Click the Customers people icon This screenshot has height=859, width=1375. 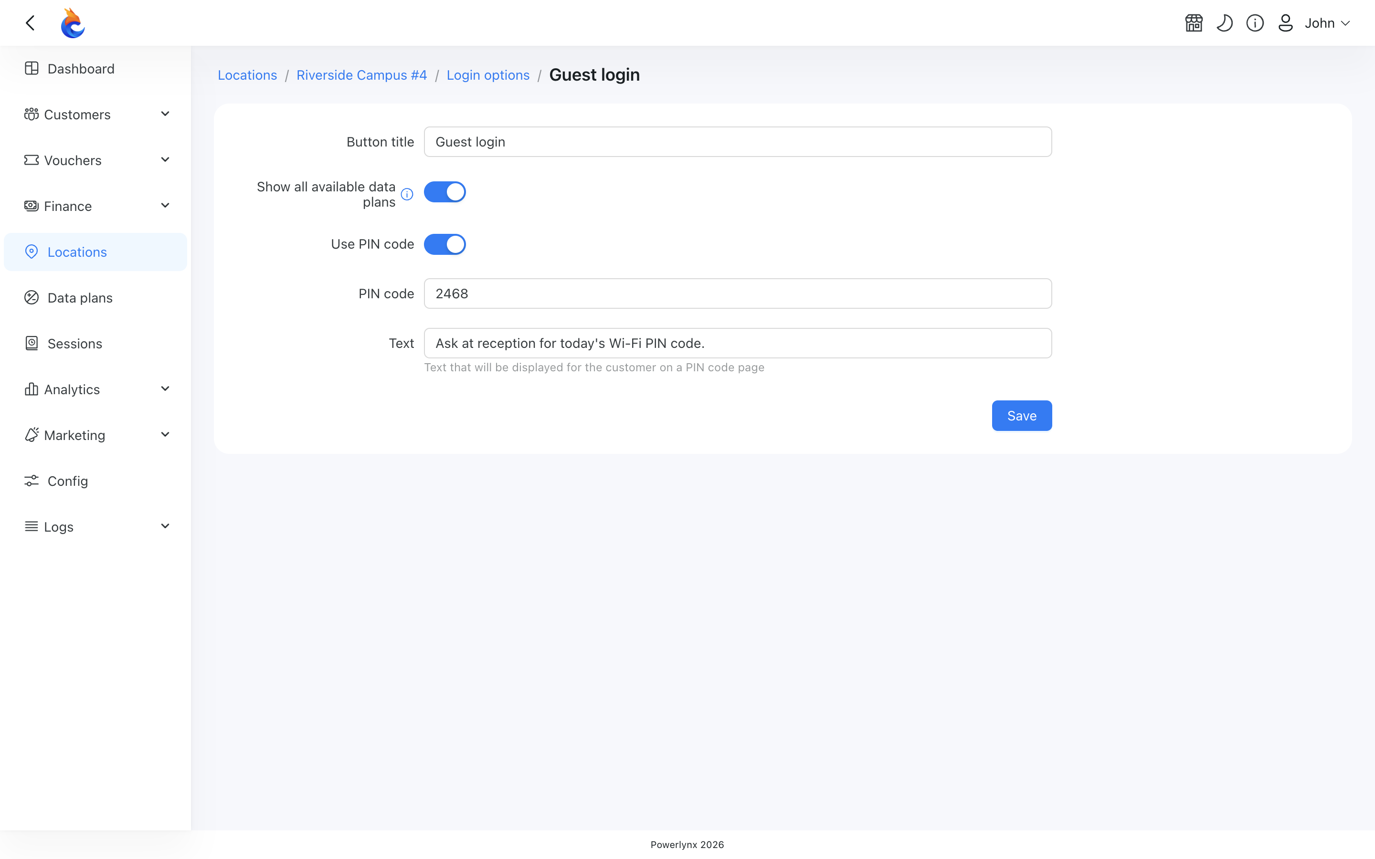[x=31, y=114]
